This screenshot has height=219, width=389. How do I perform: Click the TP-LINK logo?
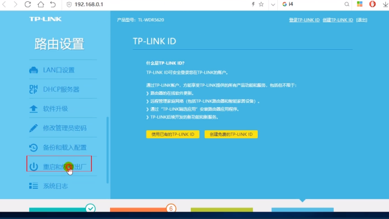click(46, 19)
